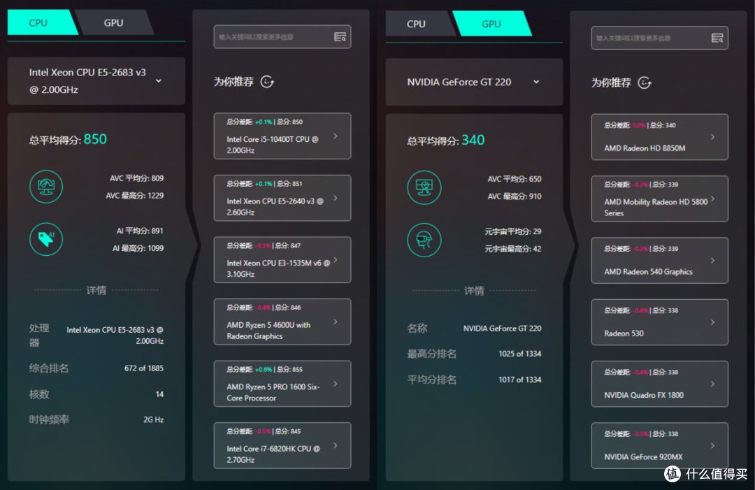The image size is (755, 490).
Task: Click metaverse VR headset icon
Action: click(x=424, y=240)
